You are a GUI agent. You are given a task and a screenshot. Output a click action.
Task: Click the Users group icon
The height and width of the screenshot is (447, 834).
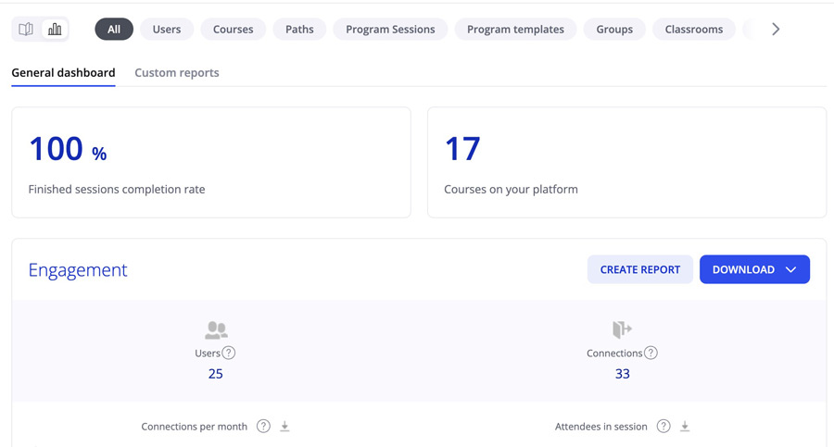tap(216, 330)
